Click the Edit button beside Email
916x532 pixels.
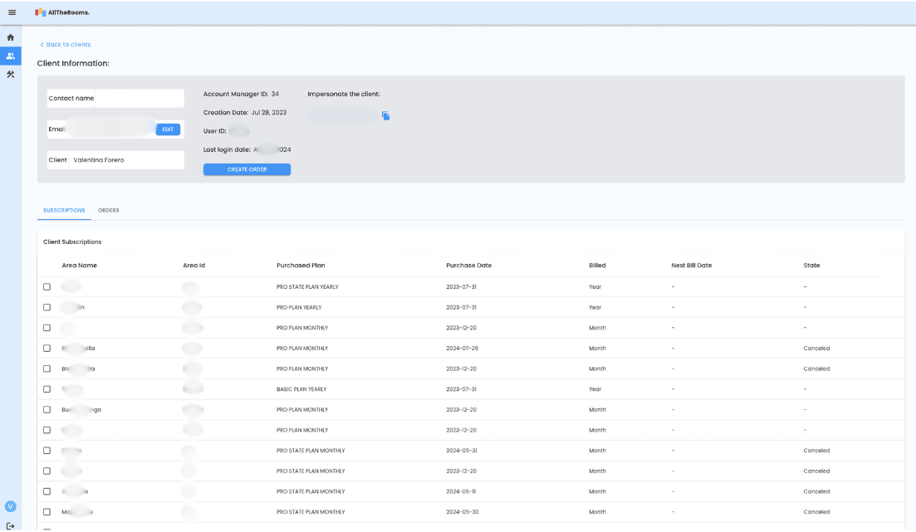click(168, 129)
